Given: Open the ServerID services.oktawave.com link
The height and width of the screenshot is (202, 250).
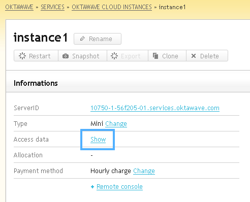Looking at the screenshot, I should (x=155, y=108).
